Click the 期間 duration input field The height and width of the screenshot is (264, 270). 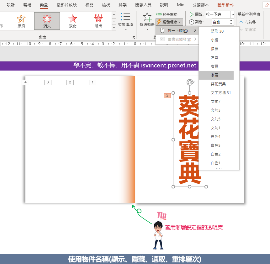pyautogui.click(x=220, y=22)
